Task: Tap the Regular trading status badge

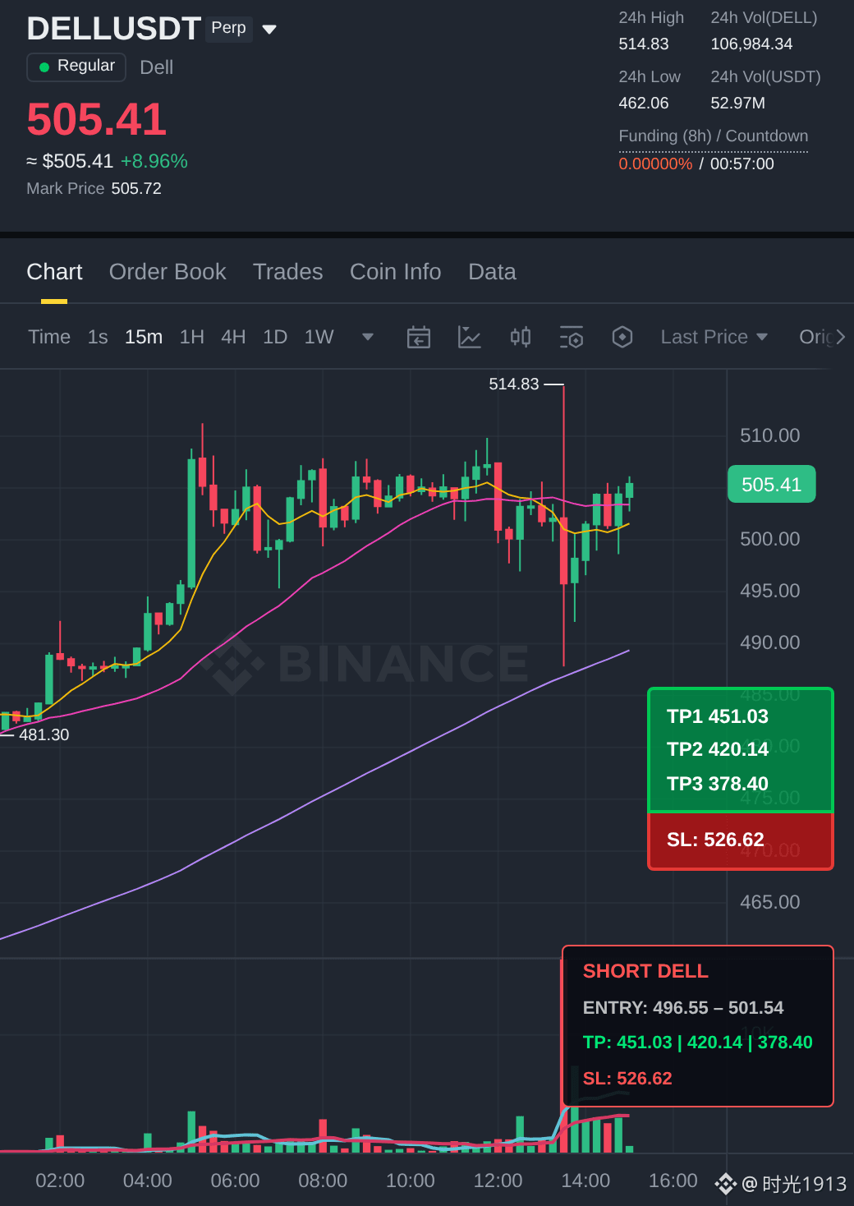Action: pyautogui.click(x=76, y=67)
